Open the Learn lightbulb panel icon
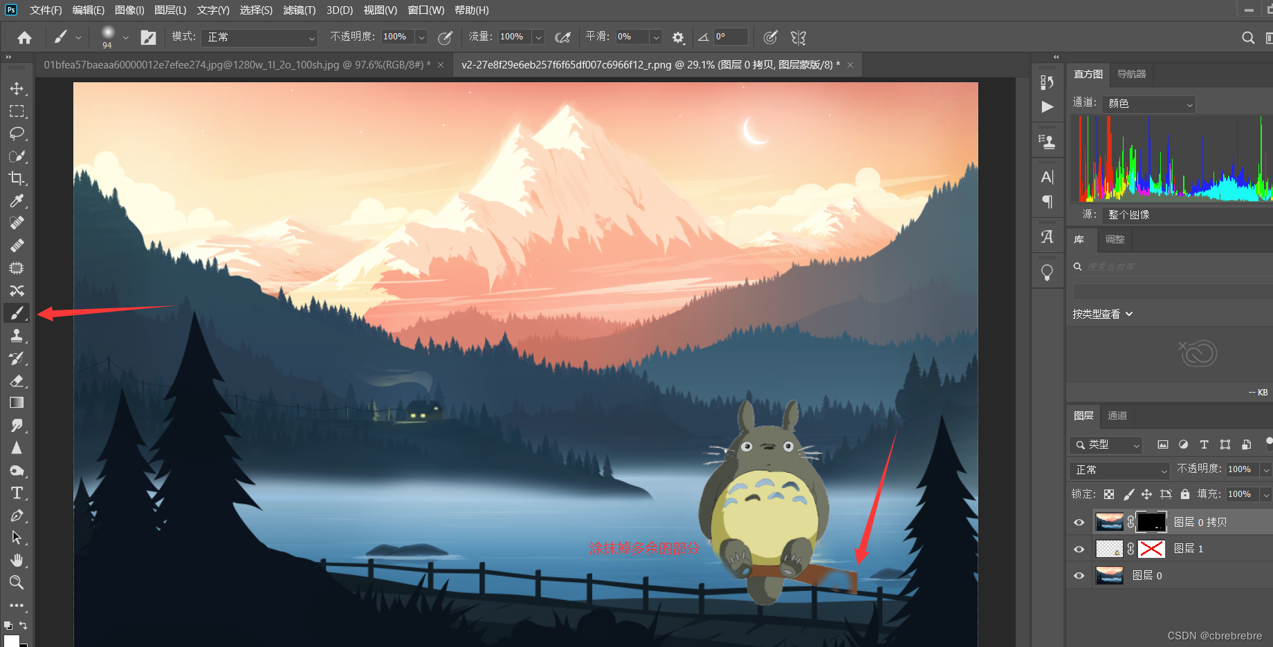This screenshot has width=1273, height=647. tap(1047, 272)
